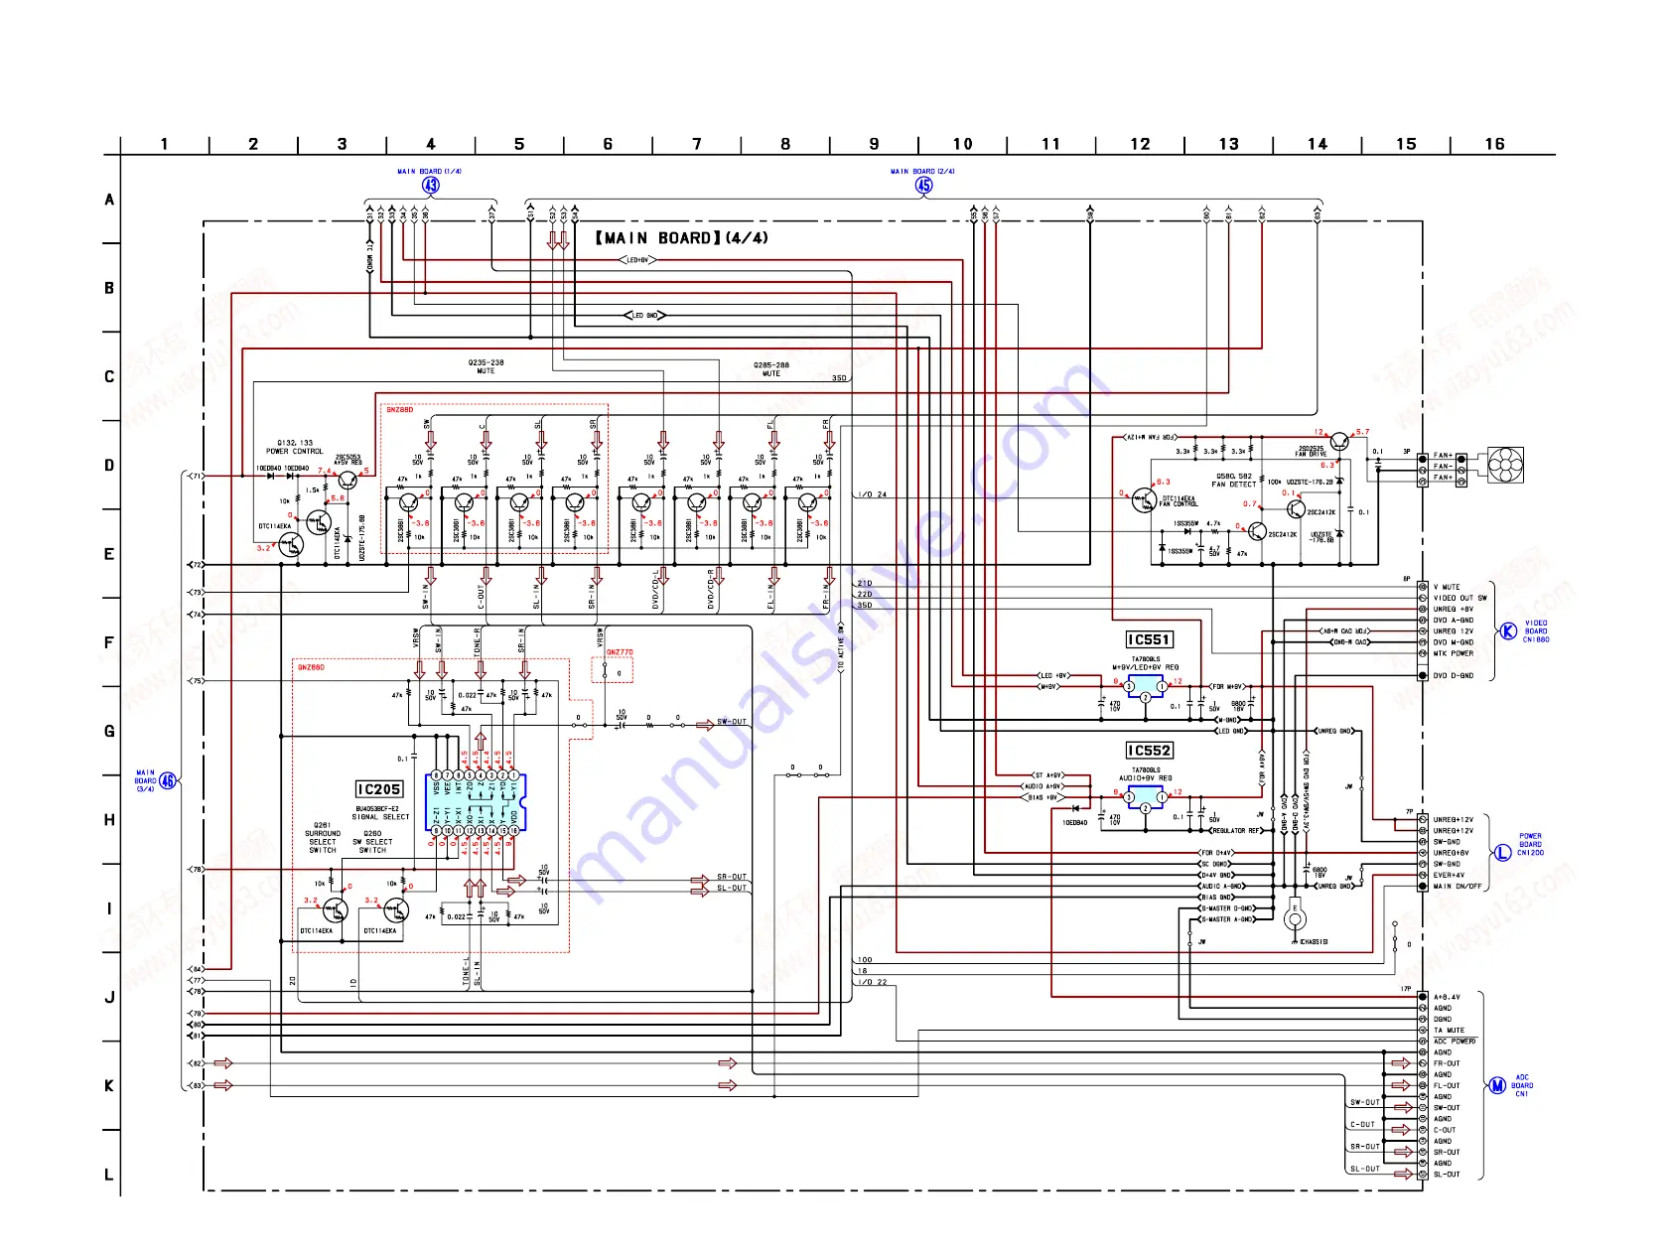This screenshot has height=1254, width=1668.
Task: Click the 'FL-OUT' pin label
Action: 1447,1085
